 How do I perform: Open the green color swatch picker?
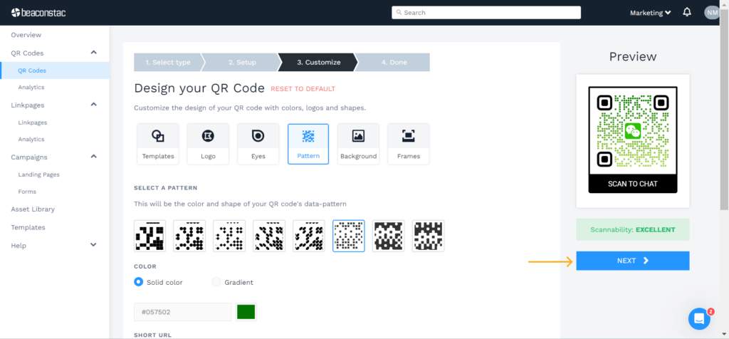coord(246,312)
